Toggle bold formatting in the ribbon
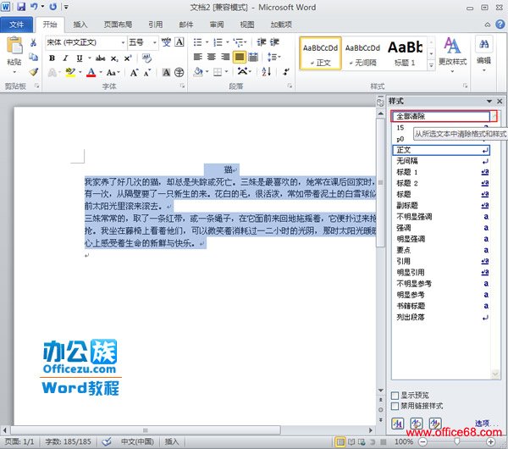 coord(52,58)
